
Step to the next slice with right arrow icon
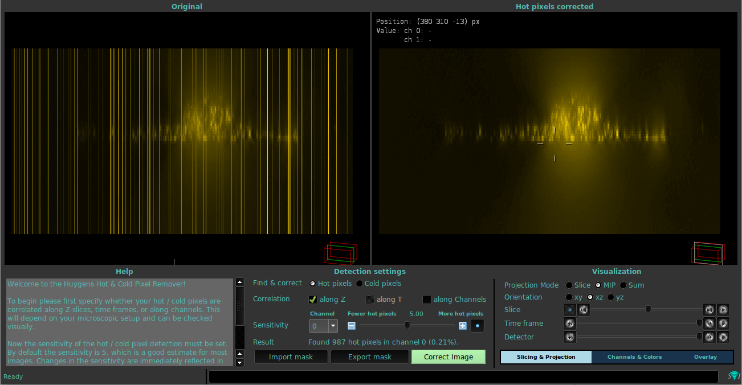(709, 309)
